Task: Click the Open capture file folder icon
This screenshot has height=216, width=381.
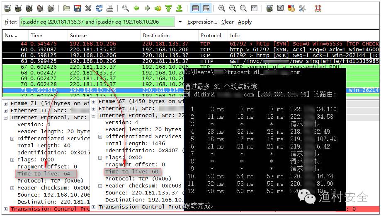Action: tap(67, 8)
